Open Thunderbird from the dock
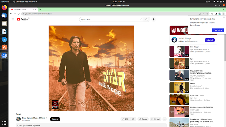The height and width of the screenshot is (127, 226). pos(4,15)
